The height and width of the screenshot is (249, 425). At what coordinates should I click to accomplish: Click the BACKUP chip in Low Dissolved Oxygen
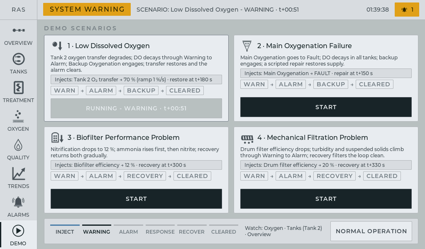click(141, 90)
